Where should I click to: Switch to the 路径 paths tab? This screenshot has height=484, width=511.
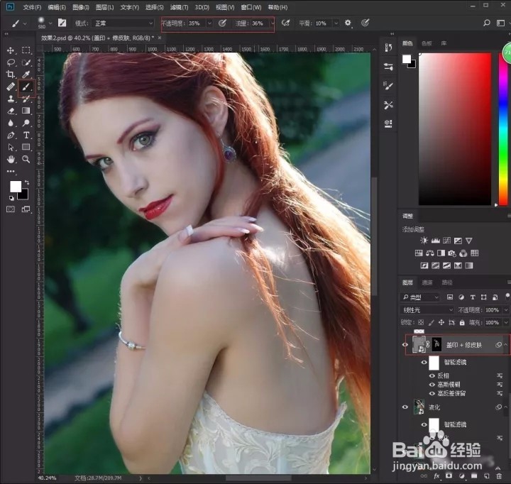tap(447, 282)
